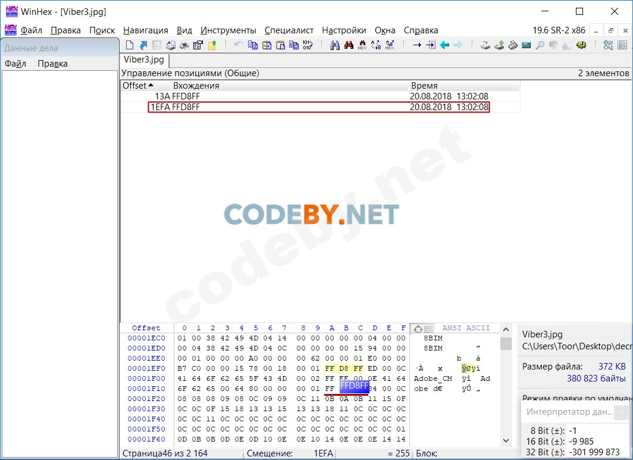Open the Поиск menu
The image size is (633, 460).
(x=102, y=30)
